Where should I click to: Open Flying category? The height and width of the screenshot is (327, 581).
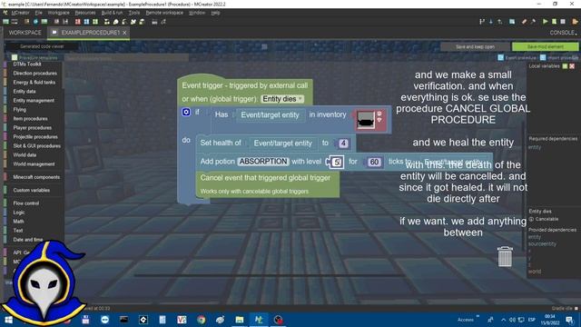20,110
